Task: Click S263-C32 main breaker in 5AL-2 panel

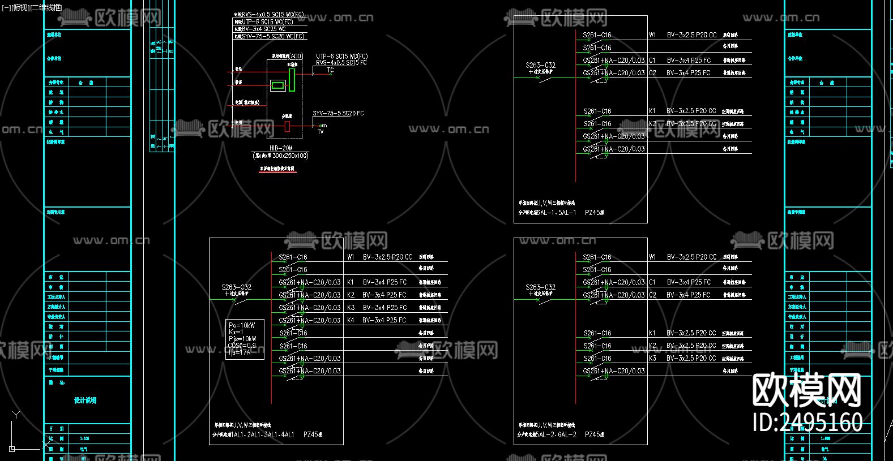Action: [x=541, y=287]
